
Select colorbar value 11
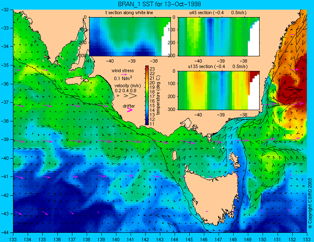point(152,124)
